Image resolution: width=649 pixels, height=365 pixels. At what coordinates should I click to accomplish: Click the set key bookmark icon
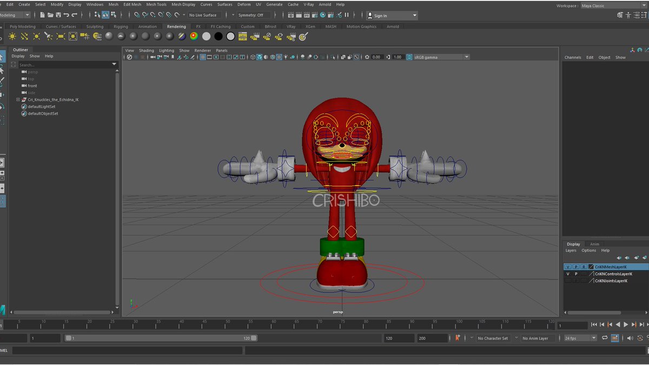tap(458, 338)
